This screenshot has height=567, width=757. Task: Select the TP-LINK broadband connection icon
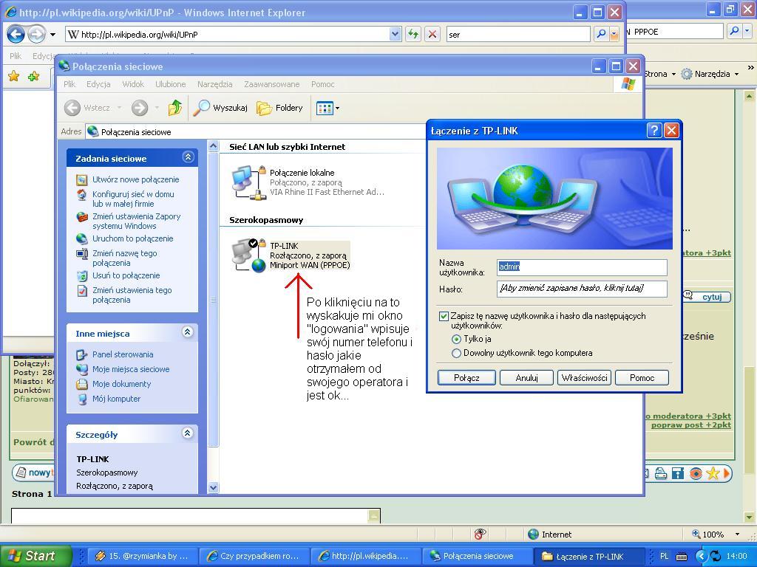click(249, 255)
